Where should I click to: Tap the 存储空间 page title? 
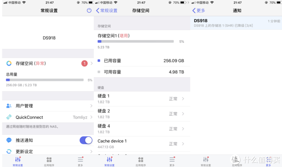point(141,11)
